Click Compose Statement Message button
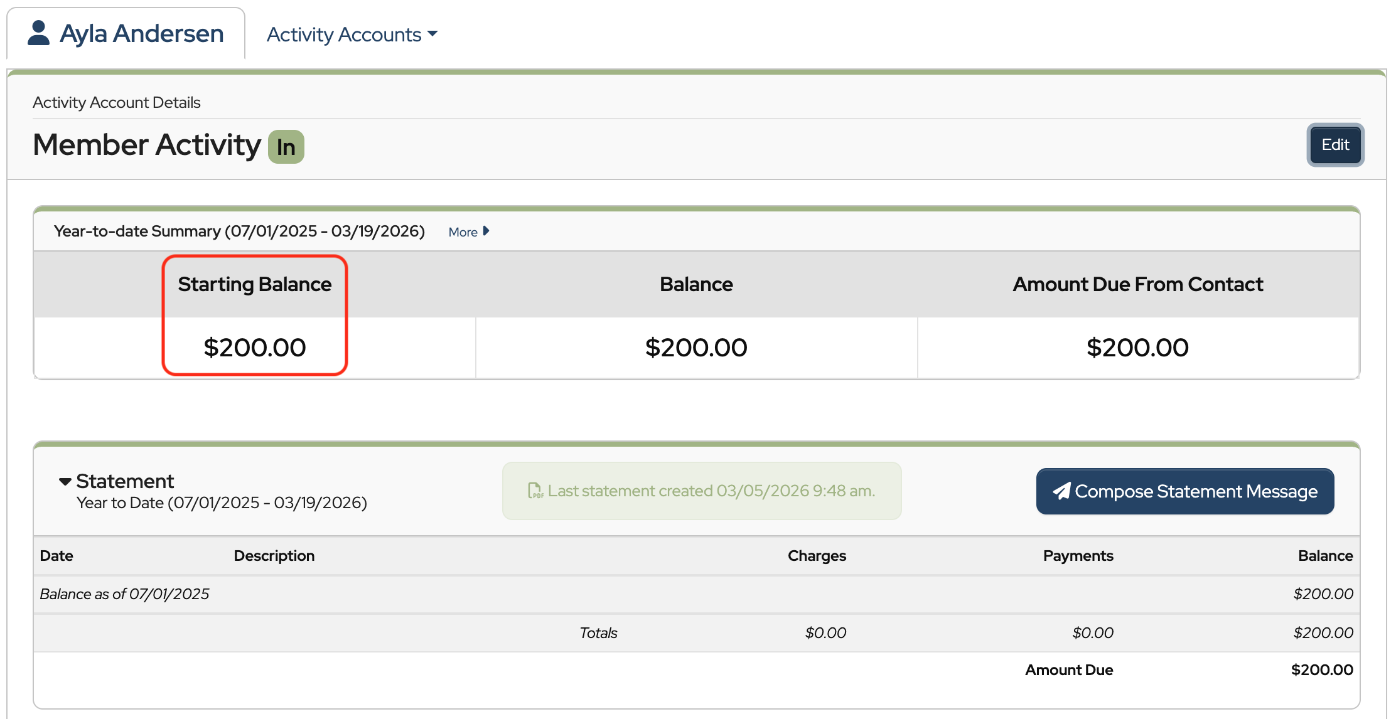The width and height of the screenshot is (1396, 719). 1184,491
